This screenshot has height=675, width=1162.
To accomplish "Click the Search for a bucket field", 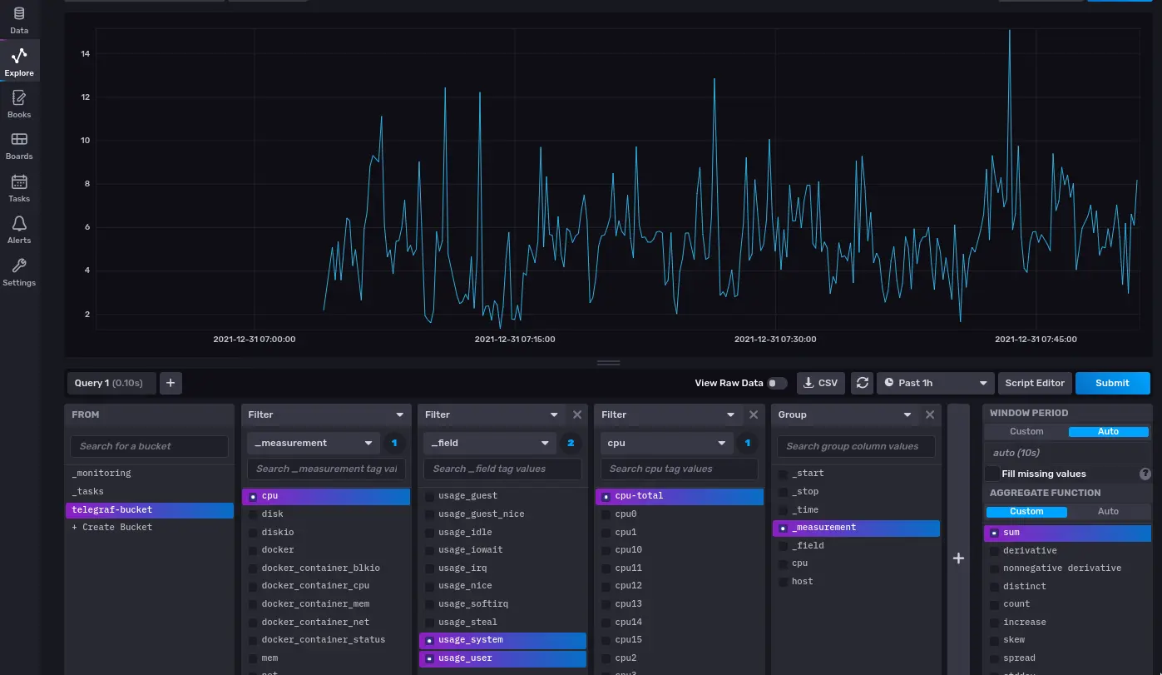I will click(149, 446).
